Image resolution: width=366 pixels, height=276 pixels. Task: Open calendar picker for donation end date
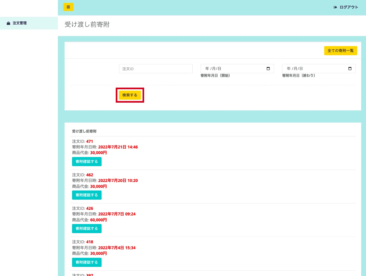coord(350,69)
